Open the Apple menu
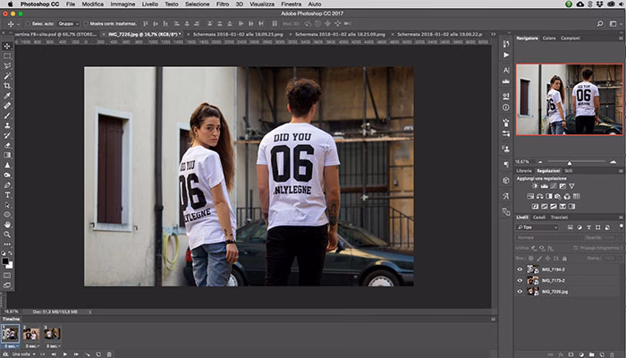The height and width of the screenshot is (358, 626). click(11, 4)
